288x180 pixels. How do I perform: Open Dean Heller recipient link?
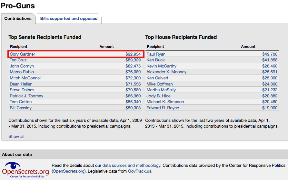pyautogui.click(x=21, y=84)
